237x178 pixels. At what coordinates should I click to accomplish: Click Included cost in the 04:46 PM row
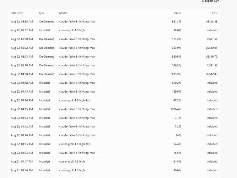[x=212, y=171]
